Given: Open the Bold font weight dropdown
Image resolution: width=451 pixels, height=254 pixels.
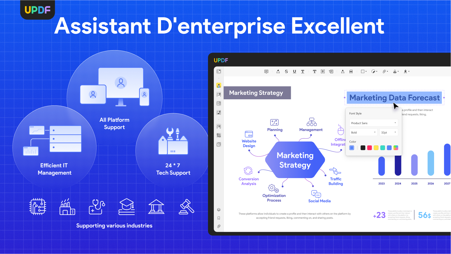Looking at the screenshot, I should 363,132.
